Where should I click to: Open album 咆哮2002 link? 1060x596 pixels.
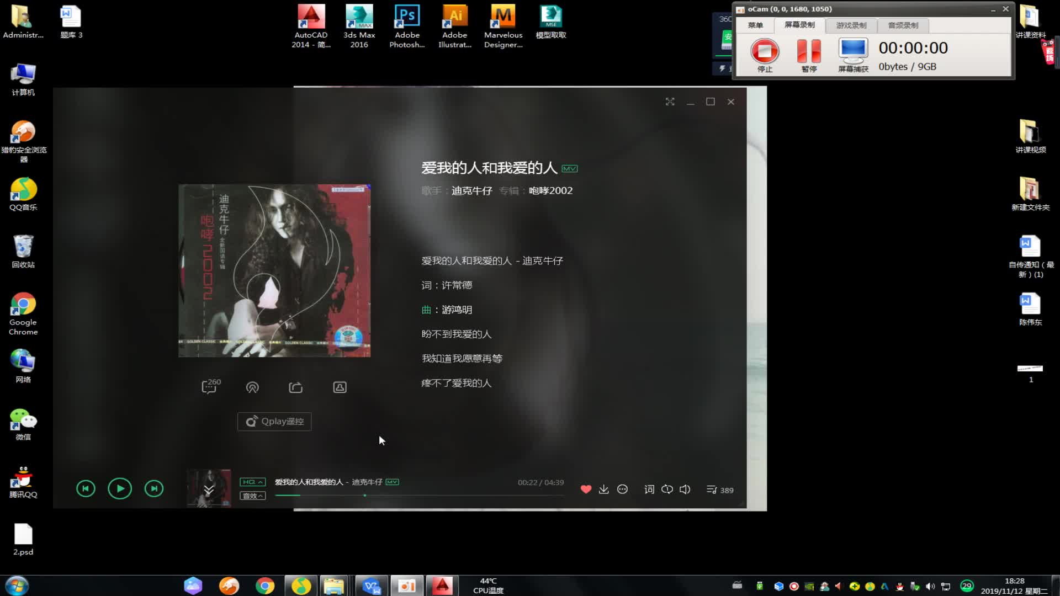(550, 191)
